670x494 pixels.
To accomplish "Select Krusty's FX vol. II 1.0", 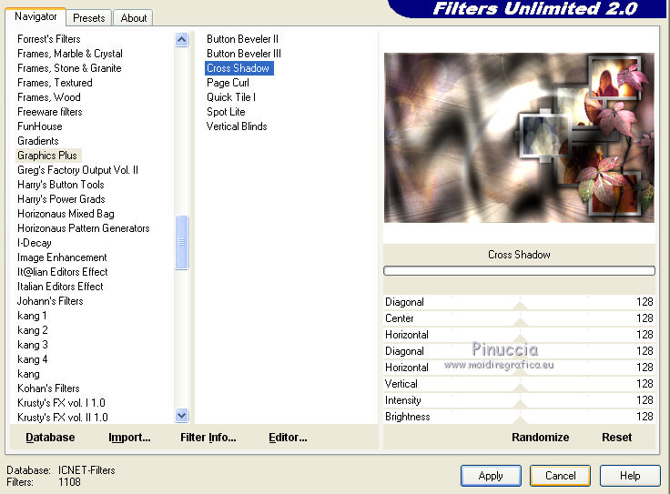I will tap(63, 418).
